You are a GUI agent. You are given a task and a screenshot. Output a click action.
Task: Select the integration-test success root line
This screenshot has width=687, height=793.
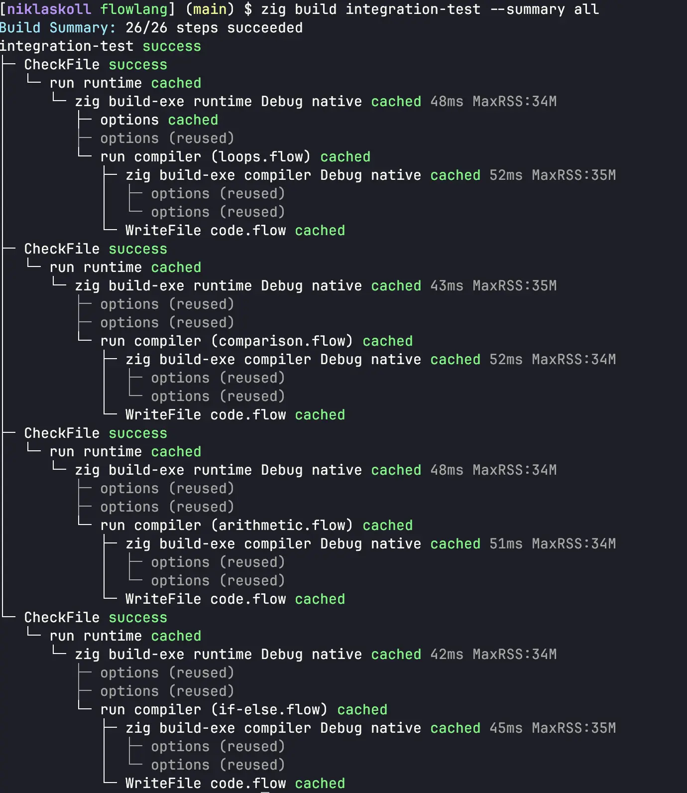[100, 46]
